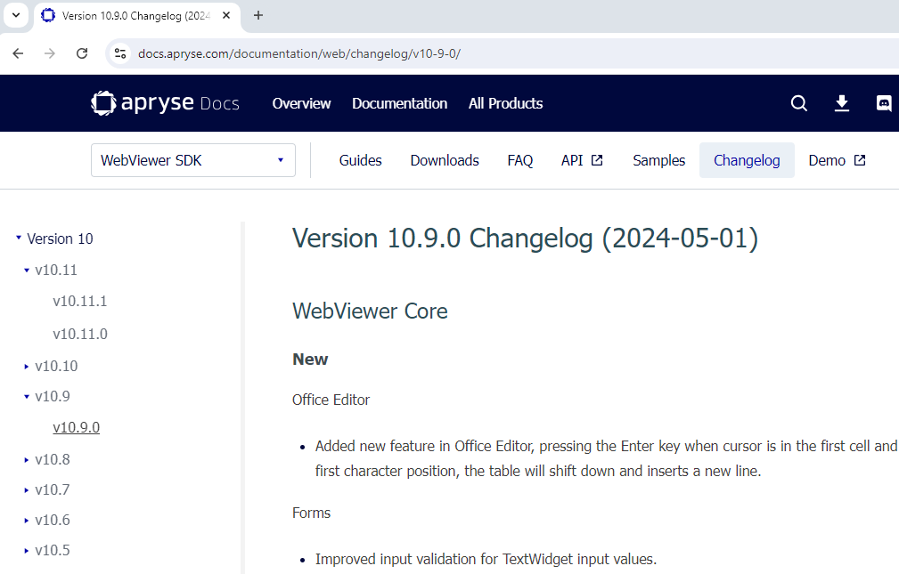
Task: Click the browser back arrow
Action: tap(19, 53)
